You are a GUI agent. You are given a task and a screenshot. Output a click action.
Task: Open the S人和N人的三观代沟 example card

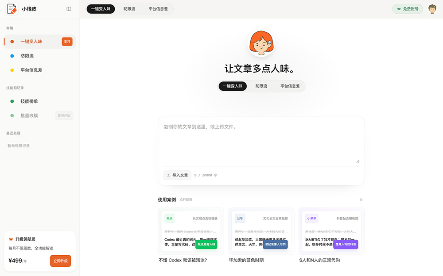[332, 236]
